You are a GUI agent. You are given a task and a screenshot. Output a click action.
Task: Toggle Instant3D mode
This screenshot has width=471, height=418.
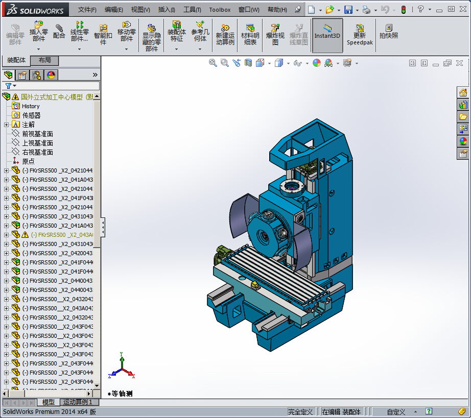[327, 35]
